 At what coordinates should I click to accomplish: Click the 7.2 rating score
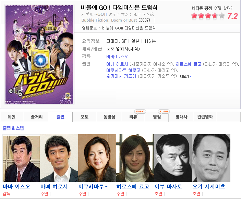coord(232,16)
